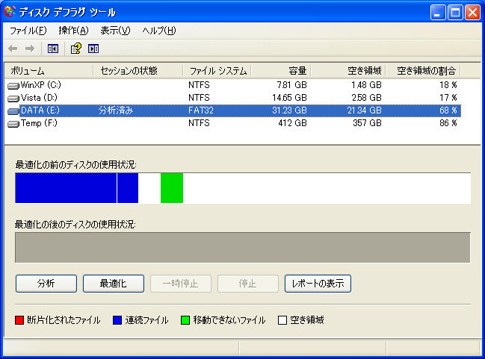Click the WinXP (C:) drive icon

(13, 86)
